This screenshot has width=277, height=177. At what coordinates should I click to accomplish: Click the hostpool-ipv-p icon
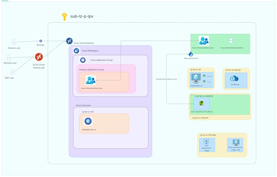click(88, 121)
